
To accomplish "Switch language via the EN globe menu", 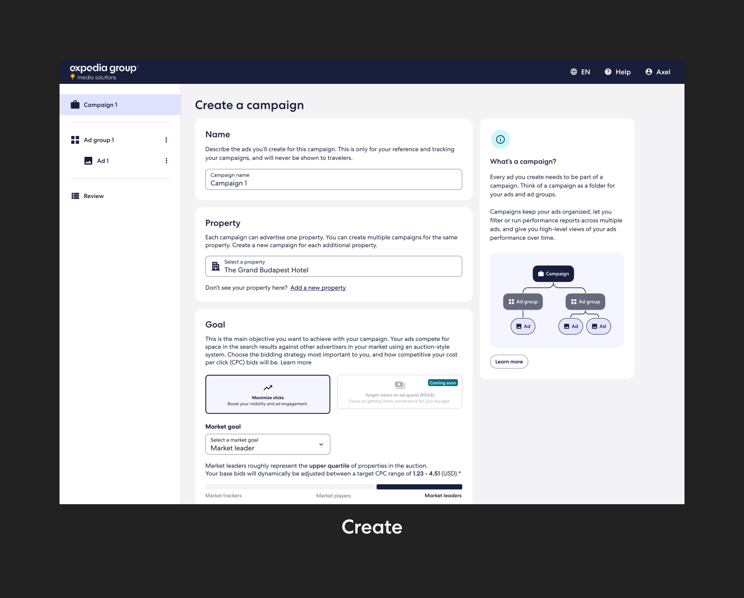I will pos(580,71).
